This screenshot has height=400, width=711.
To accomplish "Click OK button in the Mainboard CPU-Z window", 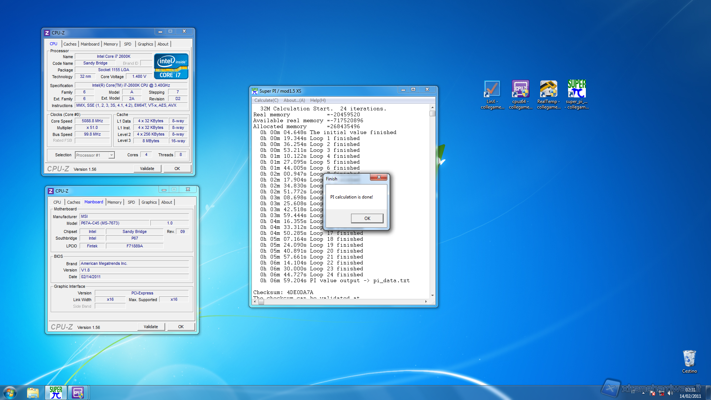I will coord(181,327).
